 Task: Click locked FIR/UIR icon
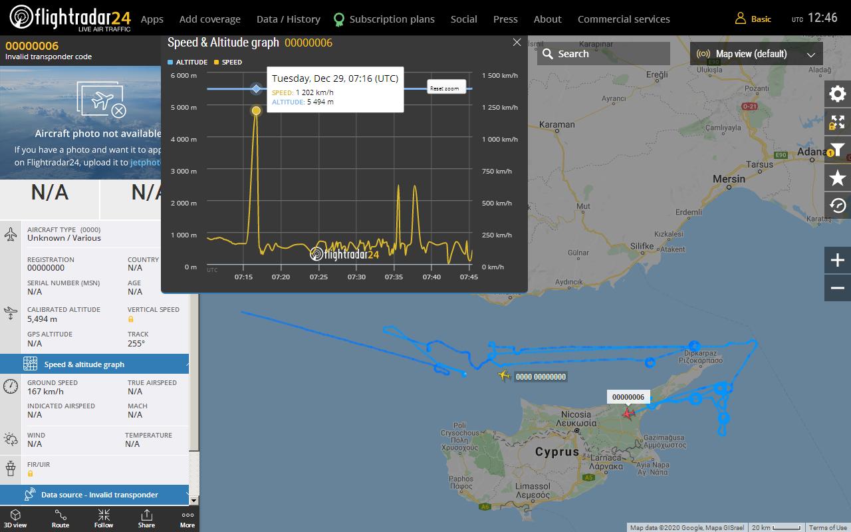tap(31, 473)
